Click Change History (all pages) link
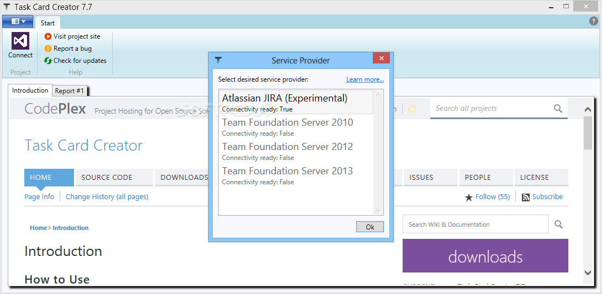Screen dimensions: 602x294 pyautogui.click(x=107, y=196)
